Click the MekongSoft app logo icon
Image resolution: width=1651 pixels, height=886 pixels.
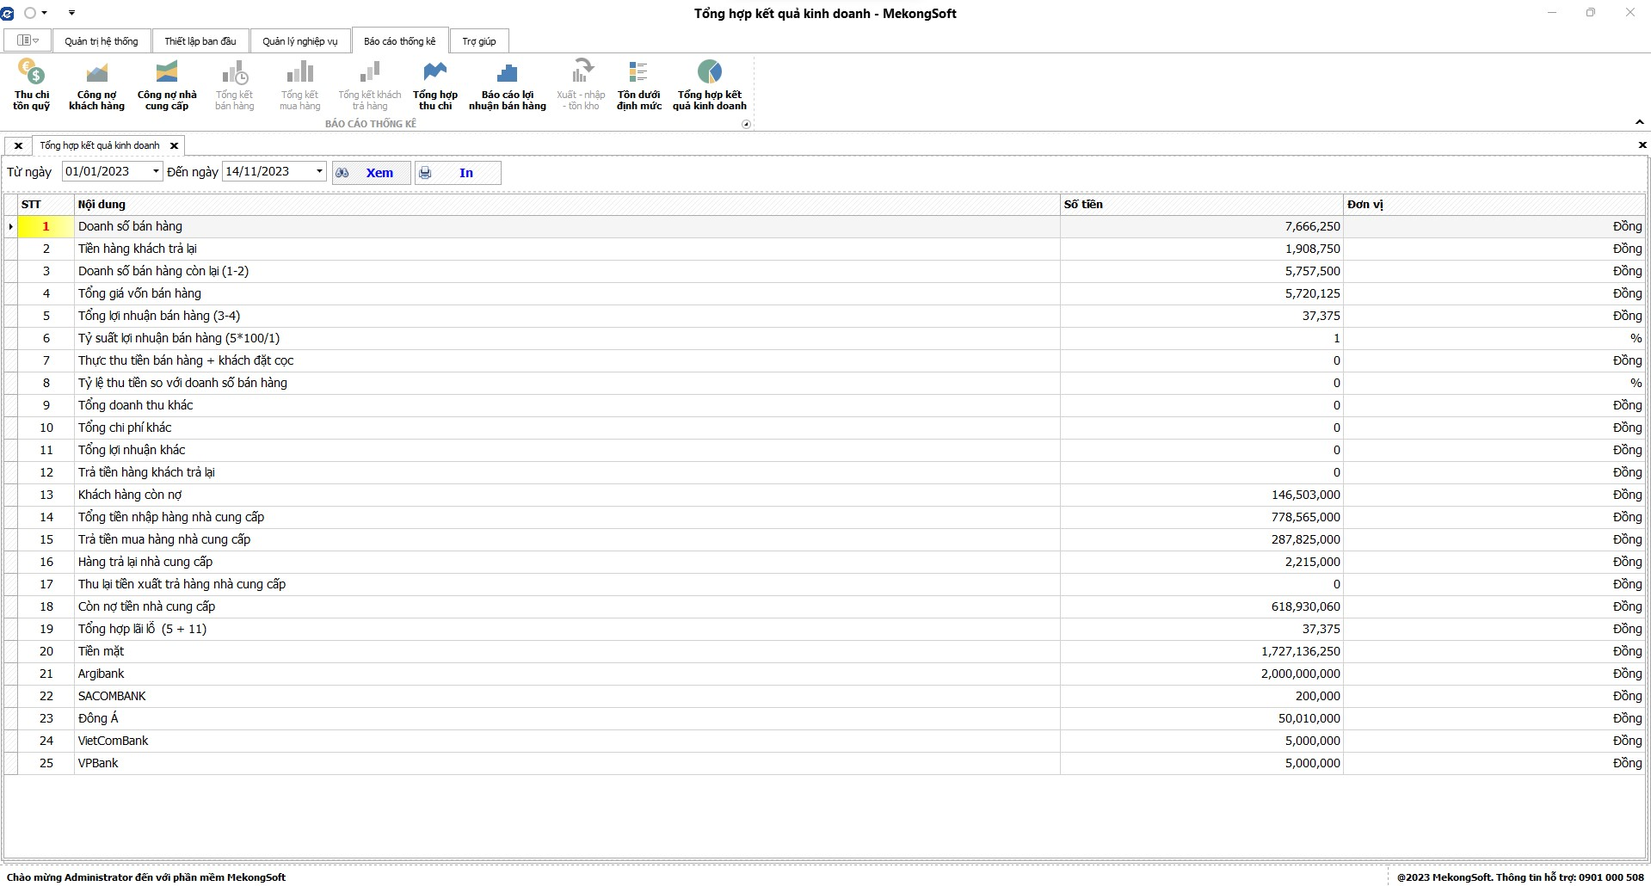[x=8, y=13]
